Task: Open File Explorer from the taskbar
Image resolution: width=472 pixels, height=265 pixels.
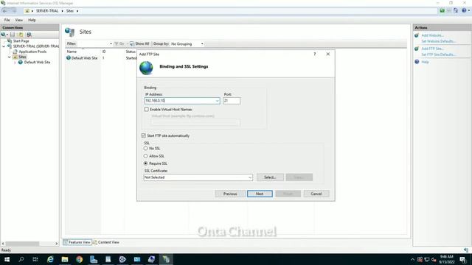Action: (x=65, y=259)
